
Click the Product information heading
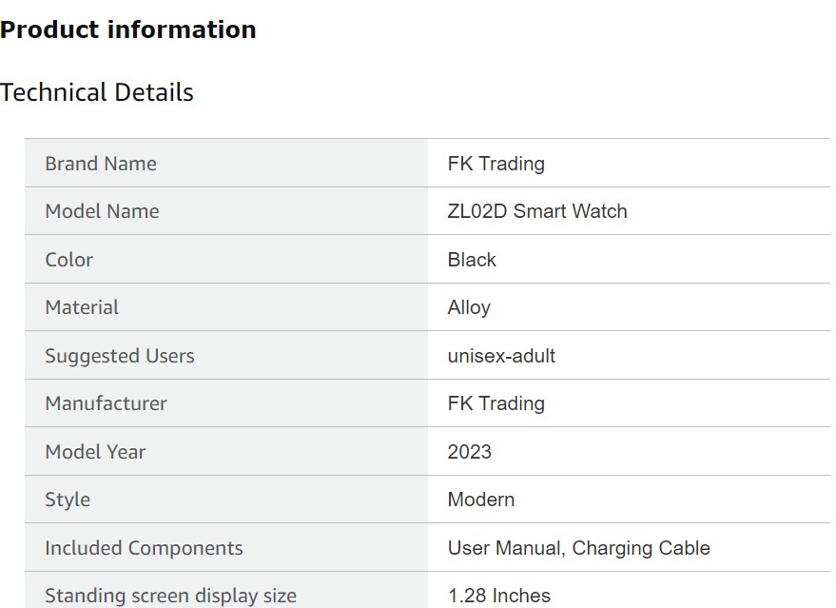128,29
